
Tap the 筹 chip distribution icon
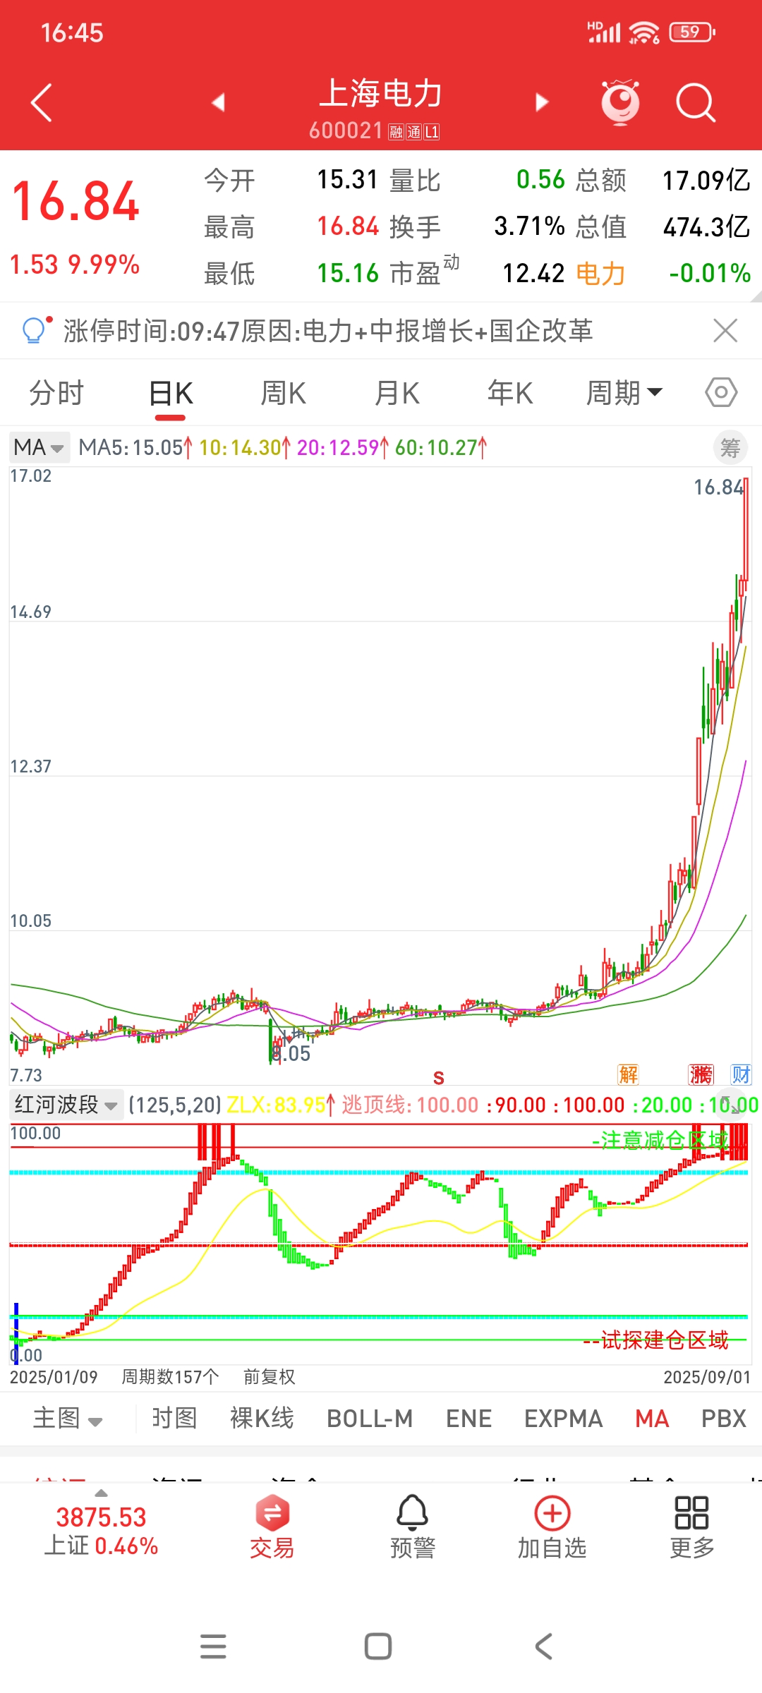pyautogui.click(x=730, y=448)
